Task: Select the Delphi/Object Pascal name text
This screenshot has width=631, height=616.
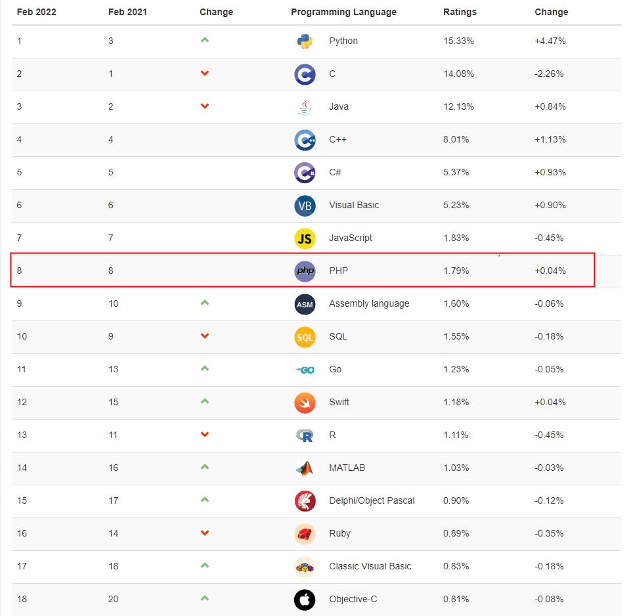Action: (372, 500)
